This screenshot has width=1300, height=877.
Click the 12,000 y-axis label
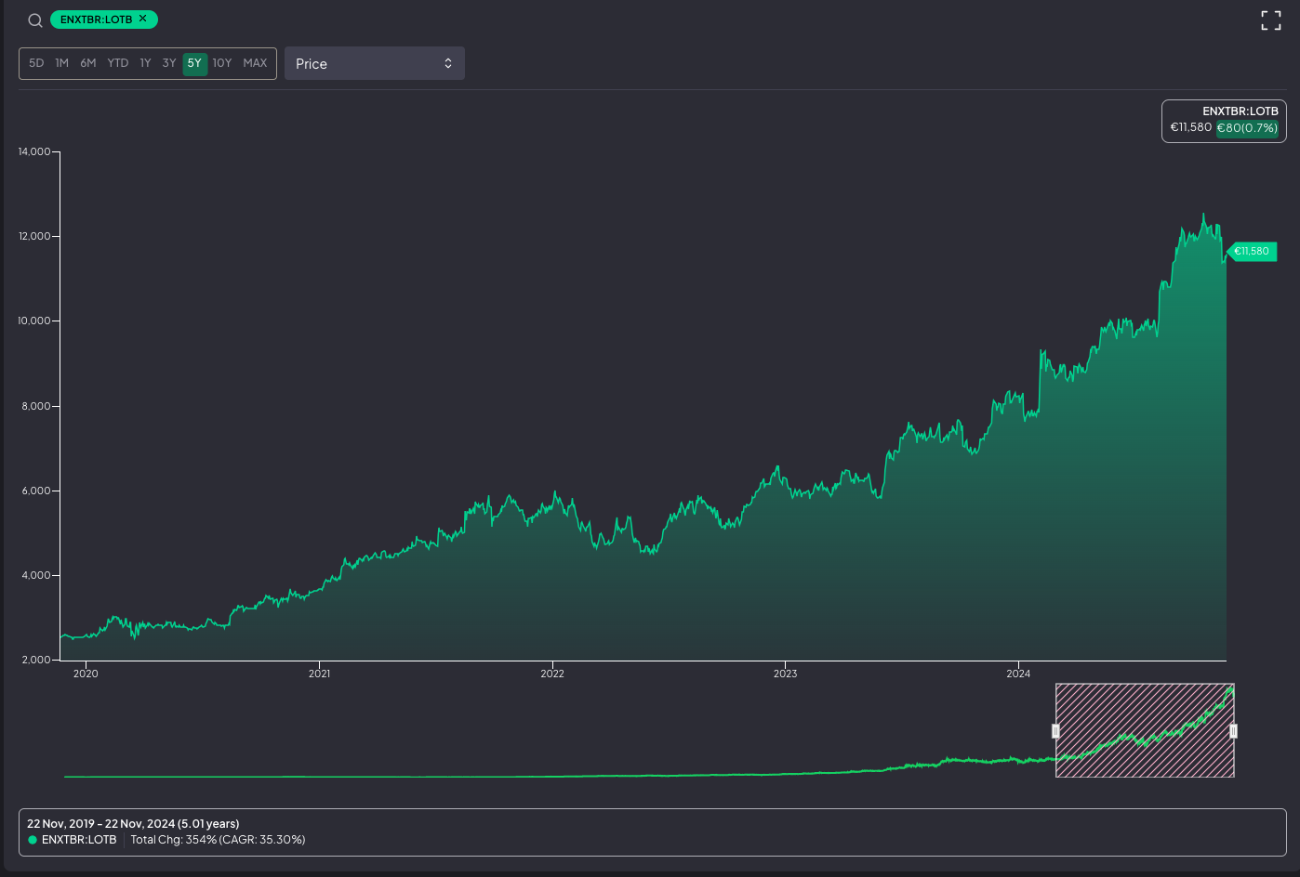point(34,236)
